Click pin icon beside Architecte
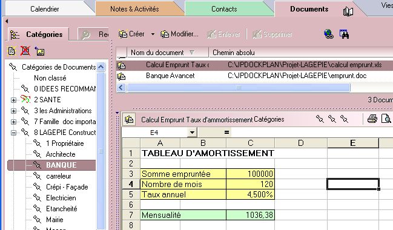 coord(37,154)
